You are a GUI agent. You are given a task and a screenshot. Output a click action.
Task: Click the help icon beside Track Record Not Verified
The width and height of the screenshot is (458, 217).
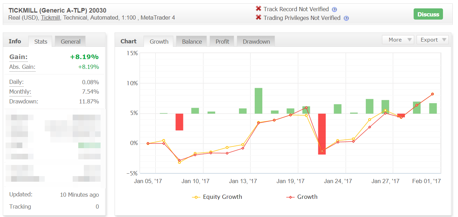coord(334,9)
